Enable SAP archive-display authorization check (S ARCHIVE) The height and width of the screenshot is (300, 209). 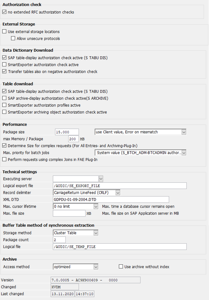click(4, 98)
